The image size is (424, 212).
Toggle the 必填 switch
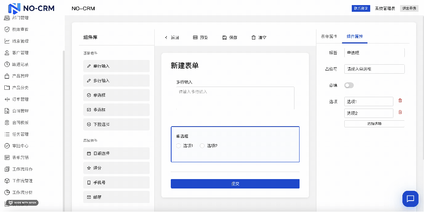click(x=349, y=85)
